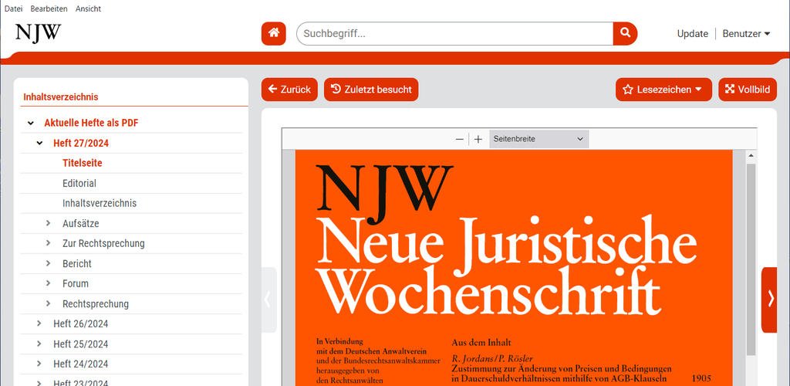
Task: Select Bericht tree label
Action: coord(77,264)
